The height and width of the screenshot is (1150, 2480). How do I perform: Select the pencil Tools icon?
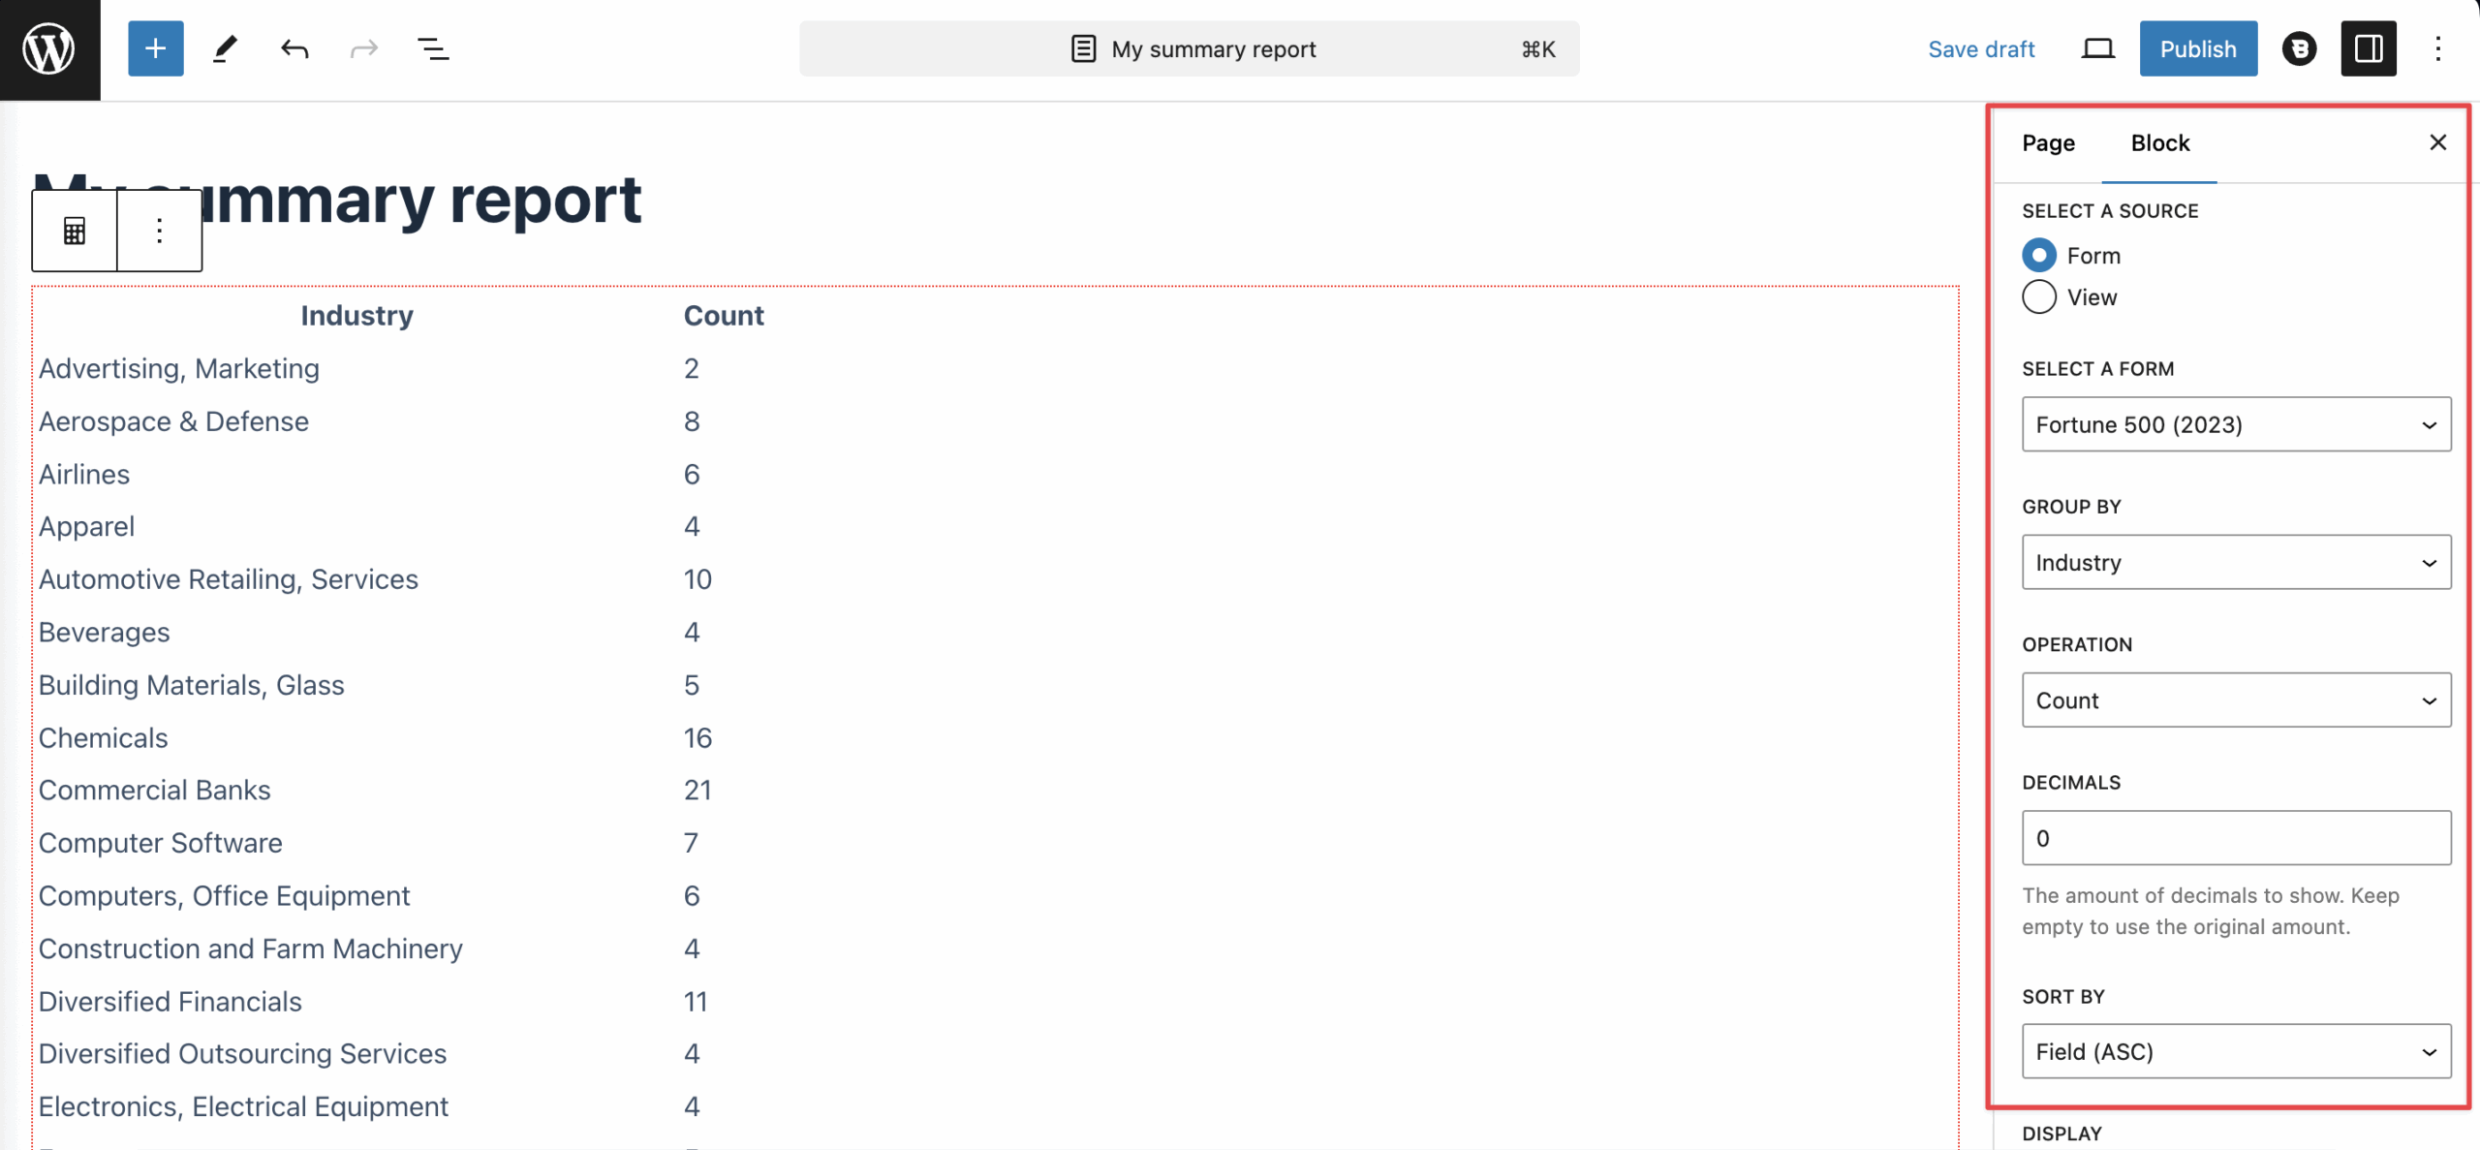(225, 48)
